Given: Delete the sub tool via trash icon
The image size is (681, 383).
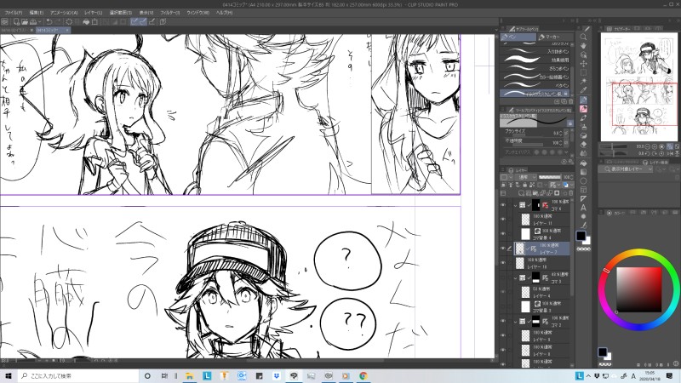Looking at the screenshot, I should (x=570, y=101).
